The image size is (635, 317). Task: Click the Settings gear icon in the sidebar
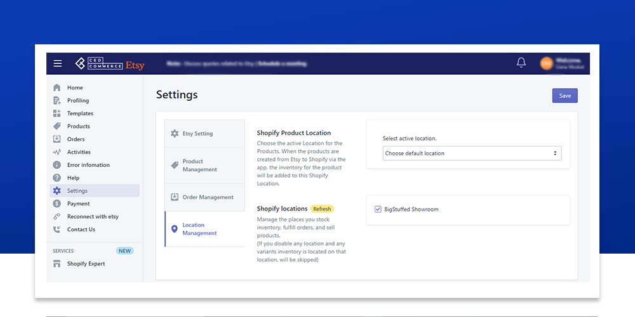(57, 191)
